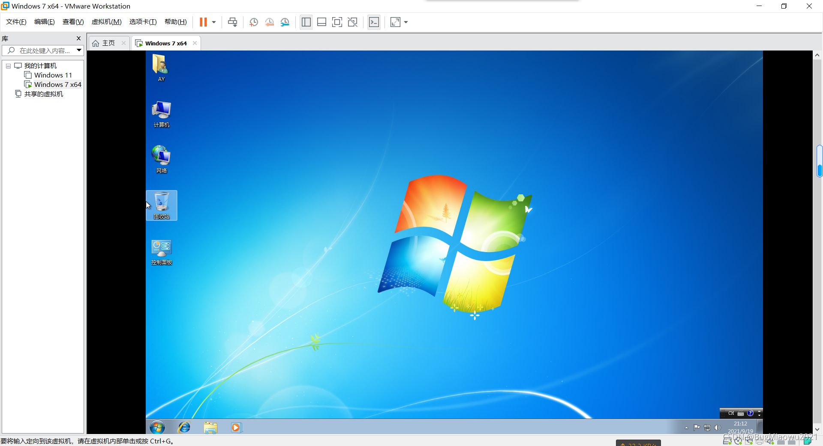Open the Action Center flag icon
The image size is (823, 446).
tap(697, 427)
